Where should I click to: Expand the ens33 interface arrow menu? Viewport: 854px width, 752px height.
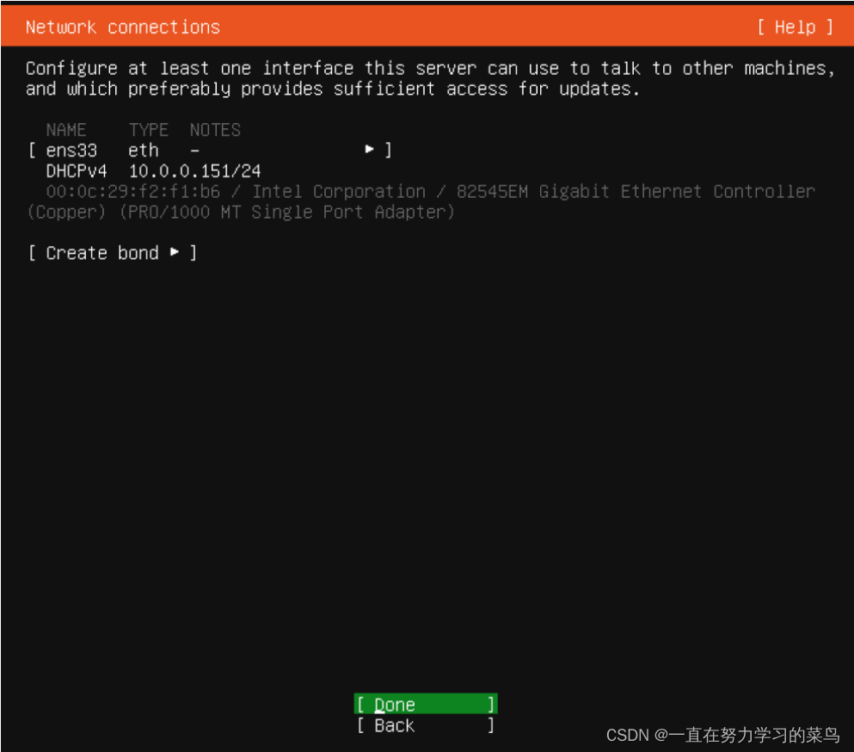[x=369, y=149]
